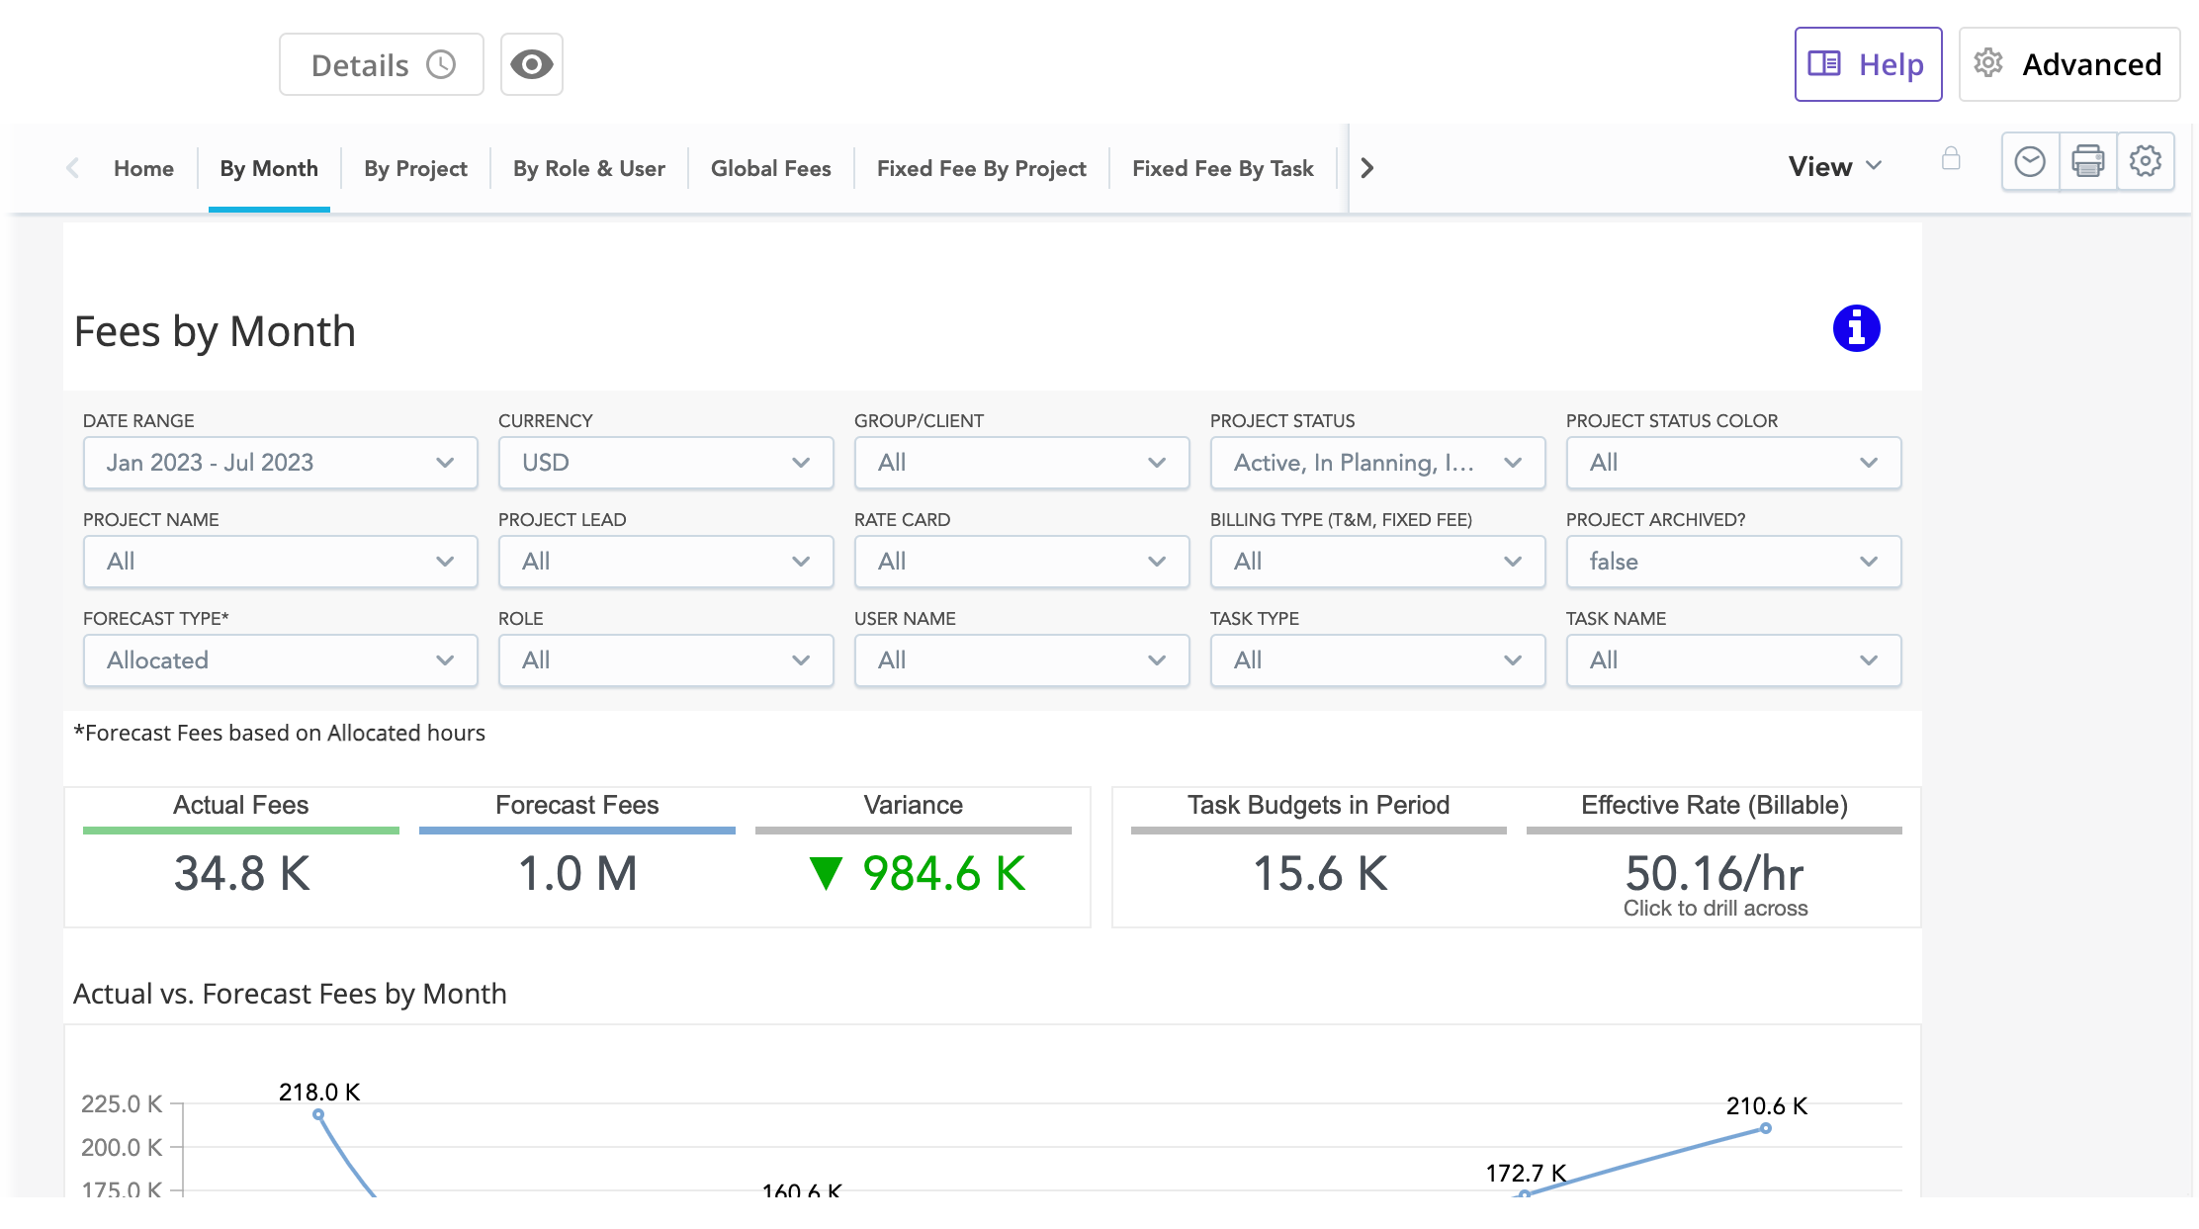This screenshot has height=1229, width=2199.
Task: Open the Help panel
Action: 1867,64
